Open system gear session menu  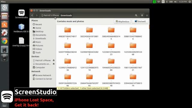190,1
